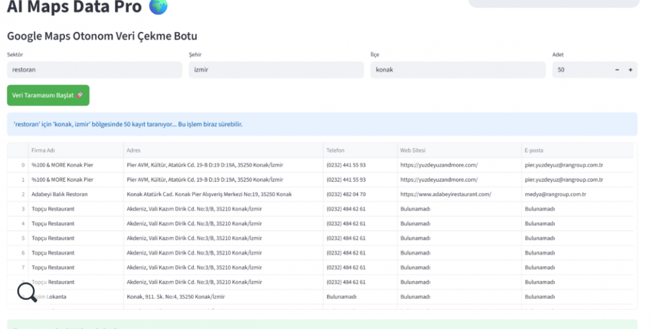The width and height of the screenshot is (651, 329).
Task: Open the adabeyirestaurant.com website link
Action: [446, 194]
